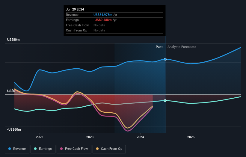Click the Analysts Forecasts label
This screenshot has width=246, height=157.
pyautogui.click(x=182, y=47)
